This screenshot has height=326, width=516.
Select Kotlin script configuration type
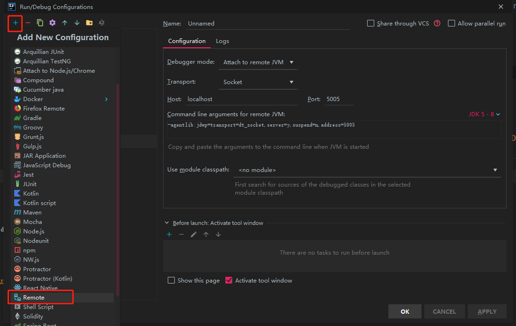point(62,203)
